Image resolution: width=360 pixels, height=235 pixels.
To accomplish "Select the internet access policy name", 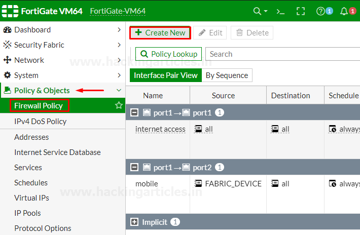I will (x=160, y=129).
